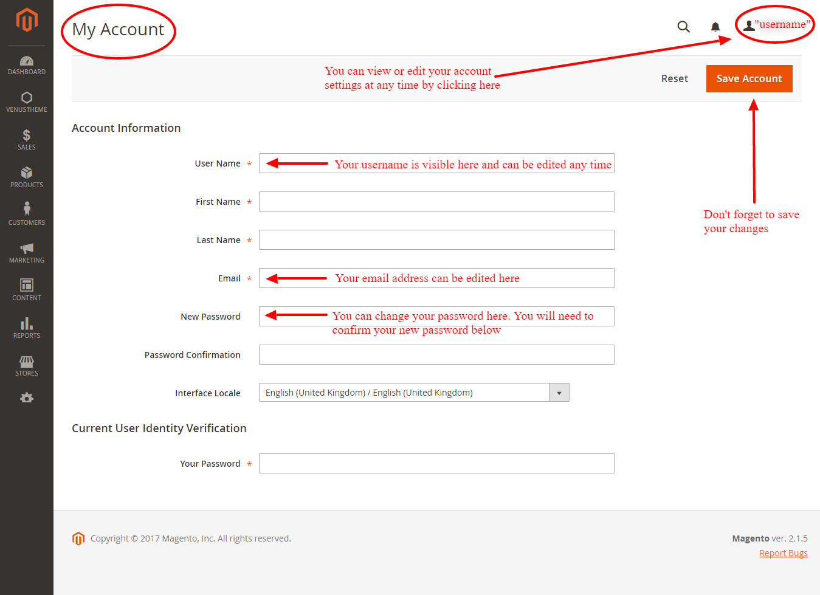Save the account changes

(749, 78)
